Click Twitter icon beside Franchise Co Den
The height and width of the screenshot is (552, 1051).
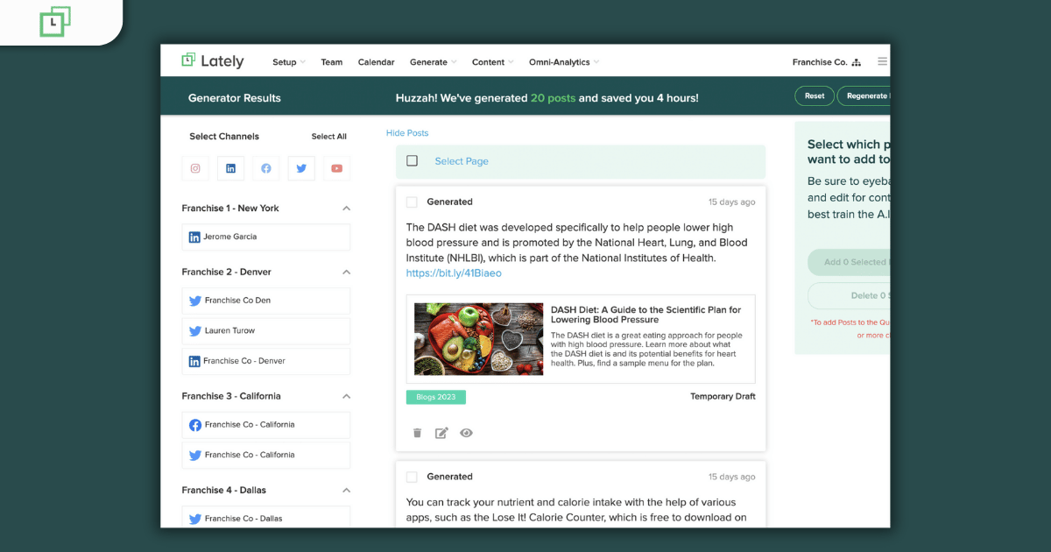coord(195,301)
